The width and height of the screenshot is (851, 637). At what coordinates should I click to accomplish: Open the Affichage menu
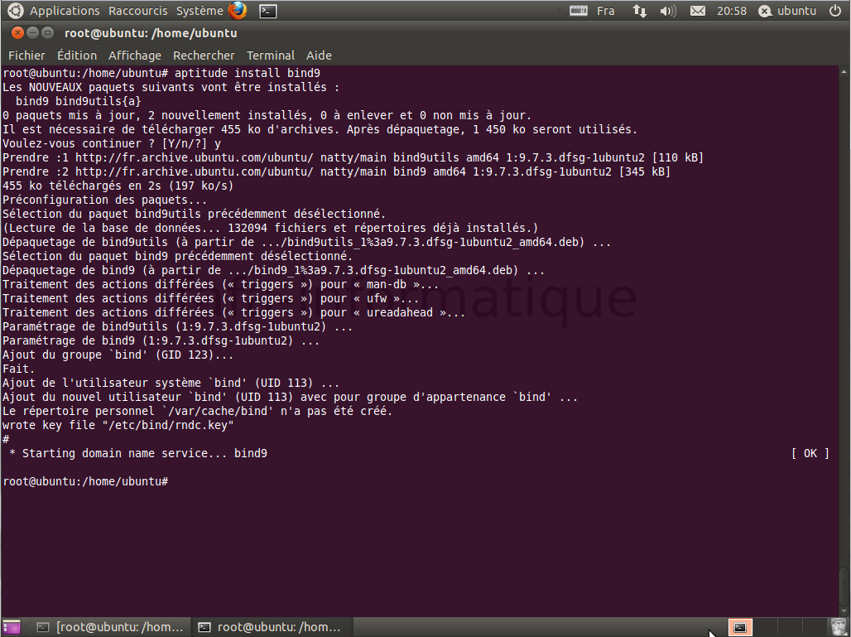pyautogui.click(x=135, y=55)
